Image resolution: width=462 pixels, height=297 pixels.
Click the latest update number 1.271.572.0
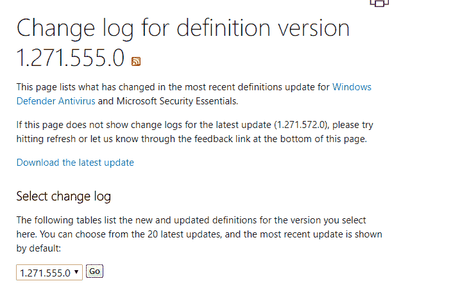pos(301,125)
